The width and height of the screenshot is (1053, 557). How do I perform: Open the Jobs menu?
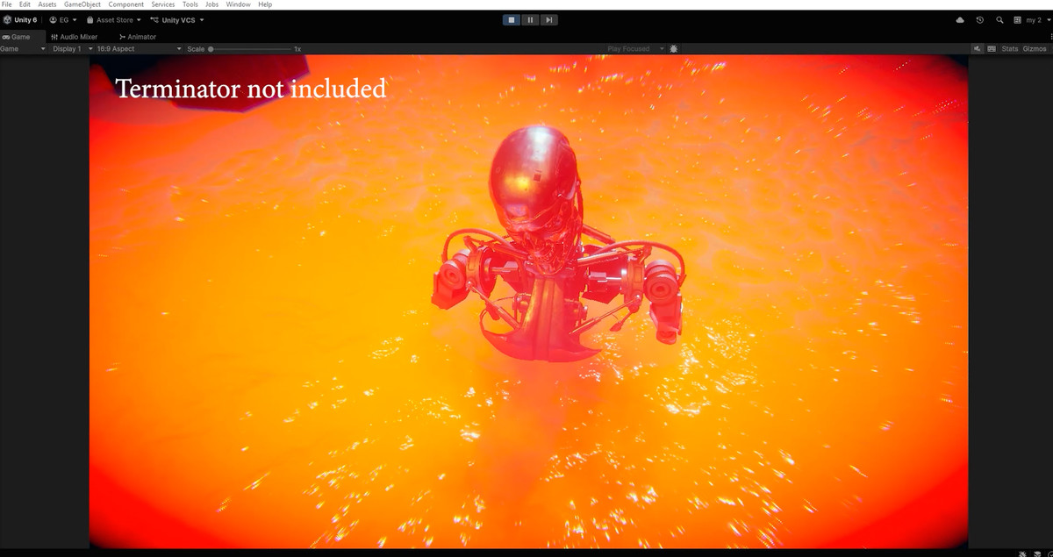211,4
